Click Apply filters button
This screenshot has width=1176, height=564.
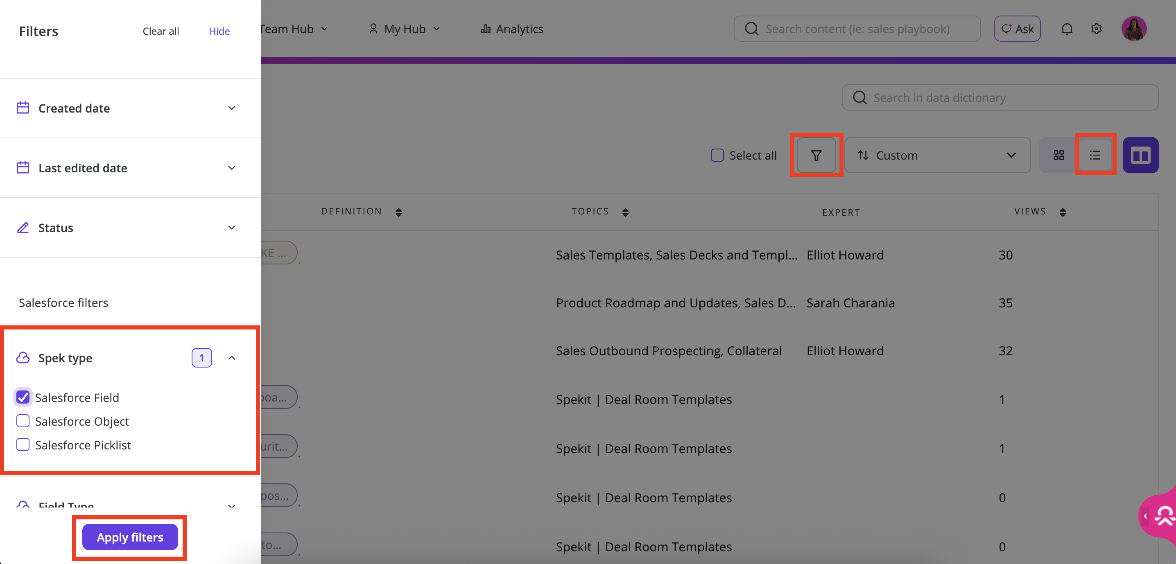(x=130, y=537)
